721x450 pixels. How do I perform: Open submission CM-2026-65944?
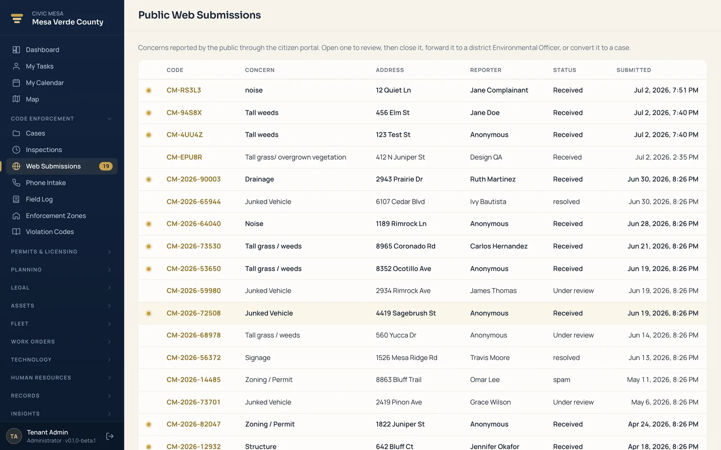(194, 202)
